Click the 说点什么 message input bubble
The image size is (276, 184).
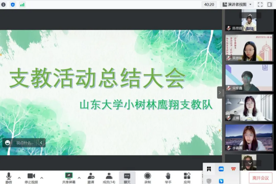[x=24, y=143]
